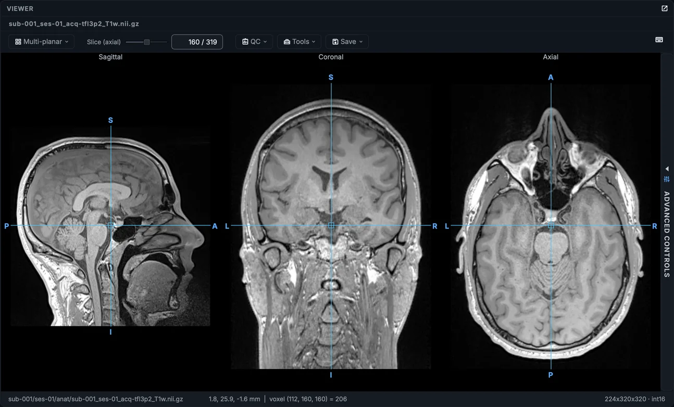Viewport: 674px width, 407px height.
Task: Click the coordinates "1.8, 25.9, -1.6 mm"
Action: [x=234, y=399]
